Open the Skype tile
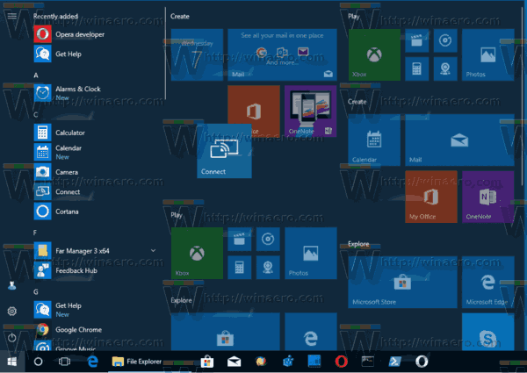Screen dimensions: 527x373 pyautogui.click(x=487, y=332)
